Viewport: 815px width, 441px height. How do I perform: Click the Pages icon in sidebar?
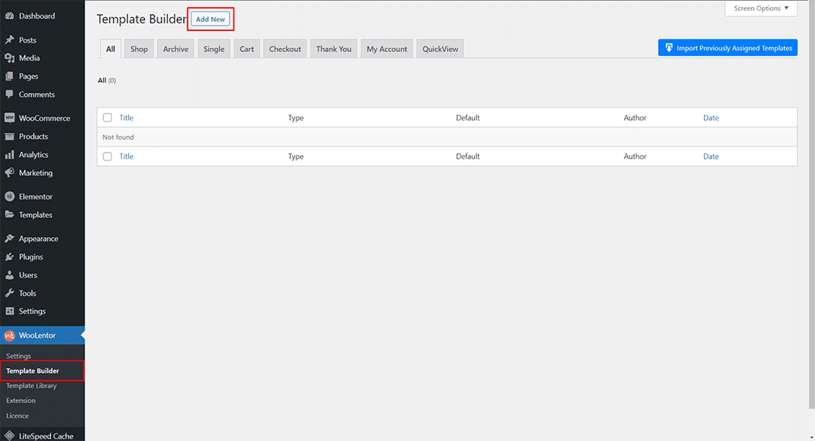pyautogui.click(x=9, y=76)
